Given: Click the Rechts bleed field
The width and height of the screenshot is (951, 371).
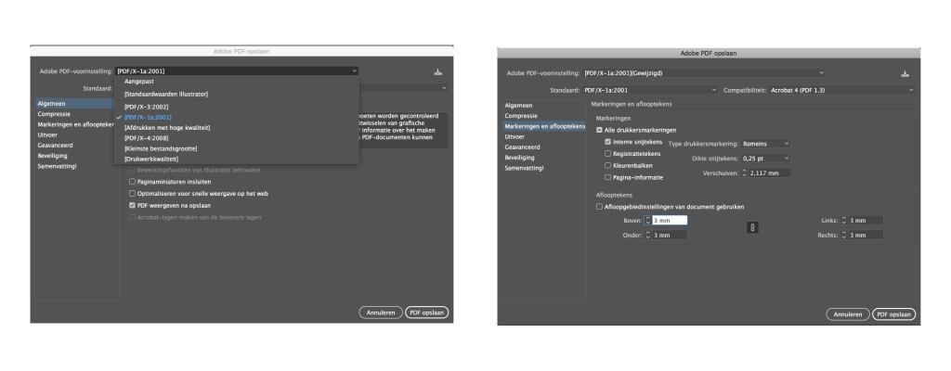Looking at the screenshot, I should tap(866, 236).
